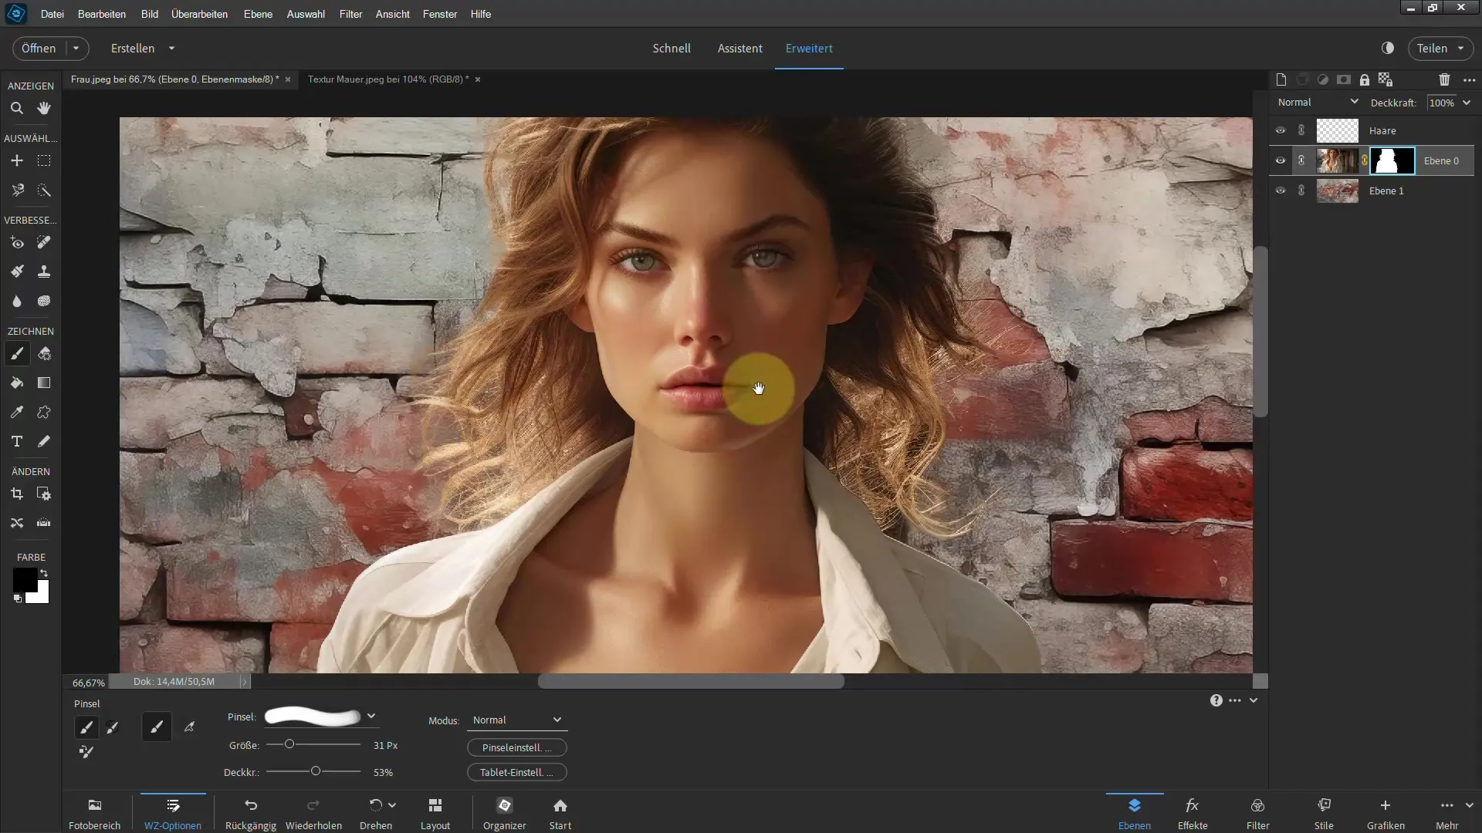Toggle visibility of Ebene 1 layer

pos(1280,191)
